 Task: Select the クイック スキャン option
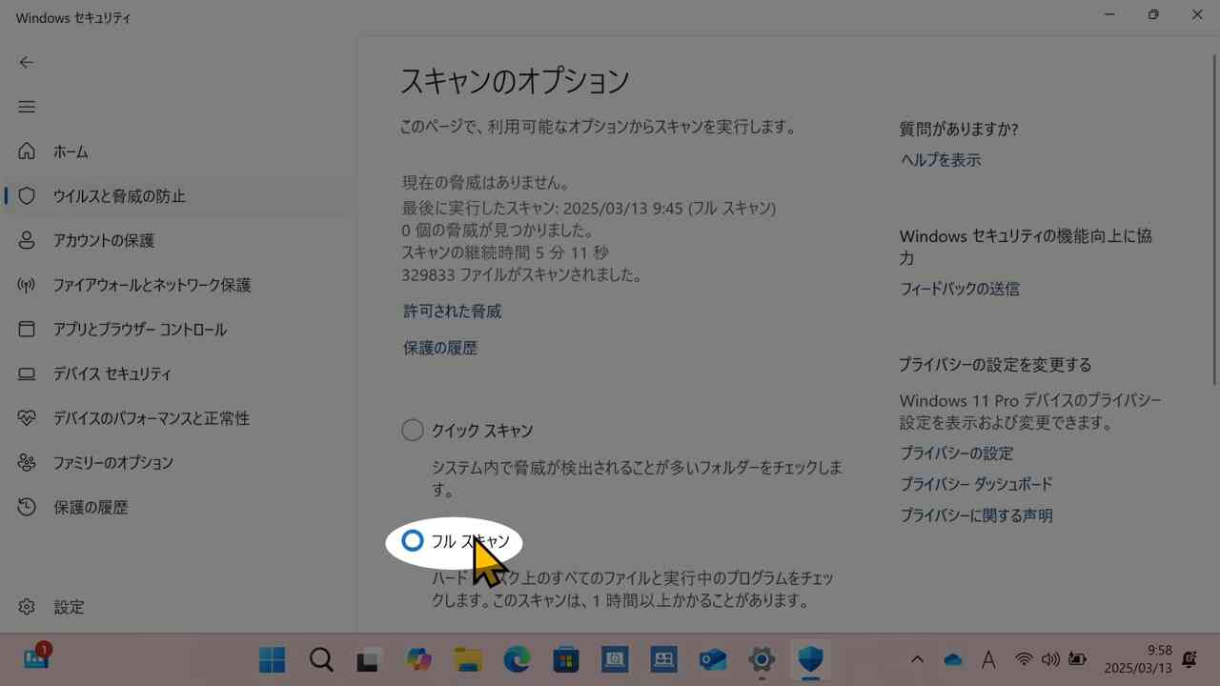pyautogui.click(x=412, y=430)
